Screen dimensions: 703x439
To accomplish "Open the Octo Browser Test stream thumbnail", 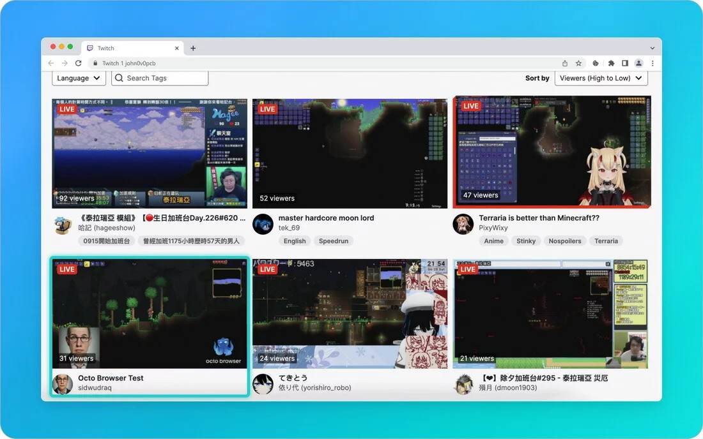I will click(150, 314).
